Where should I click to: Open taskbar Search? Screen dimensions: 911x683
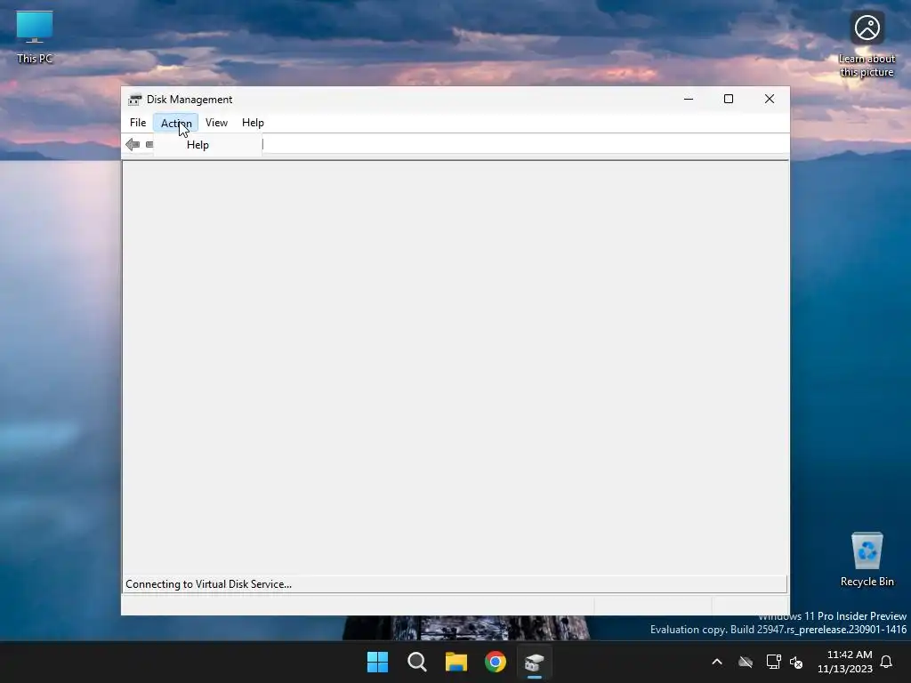pyautogui.click(x=416, y=662)
